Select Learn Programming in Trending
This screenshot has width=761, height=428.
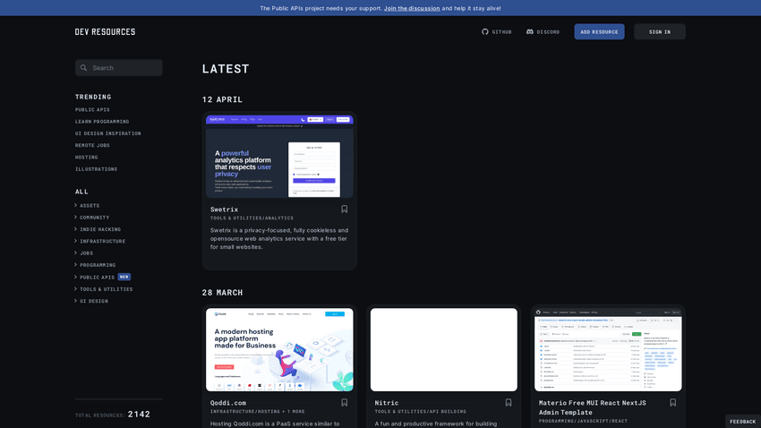point(102,122)
